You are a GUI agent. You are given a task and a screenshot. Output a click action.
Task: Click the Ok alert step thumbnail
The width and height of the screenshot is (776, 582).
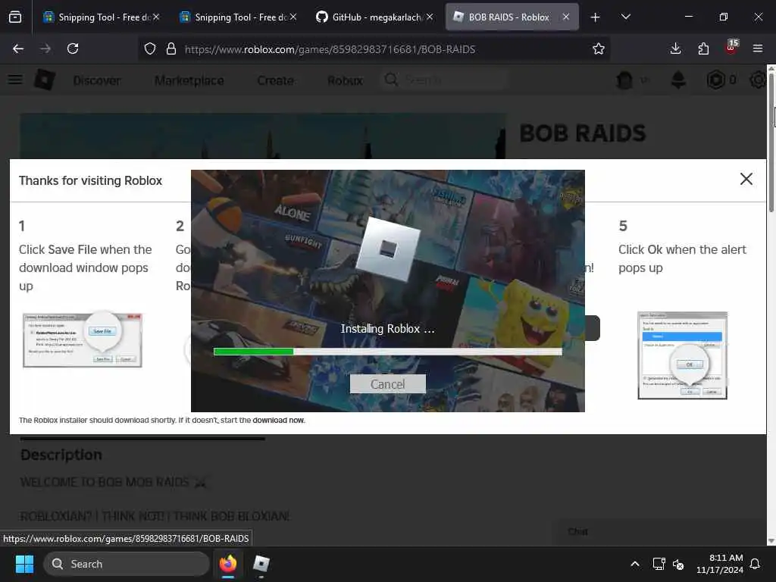click(x=683, y=355)
